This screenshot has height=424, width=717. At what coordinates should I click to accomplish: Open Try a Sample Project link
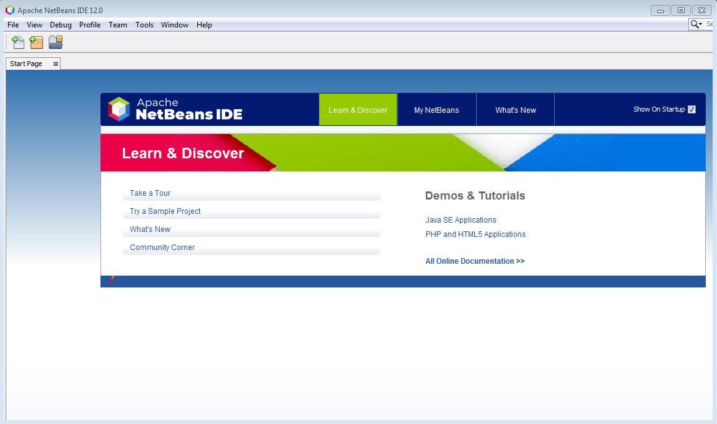point(165,211)
